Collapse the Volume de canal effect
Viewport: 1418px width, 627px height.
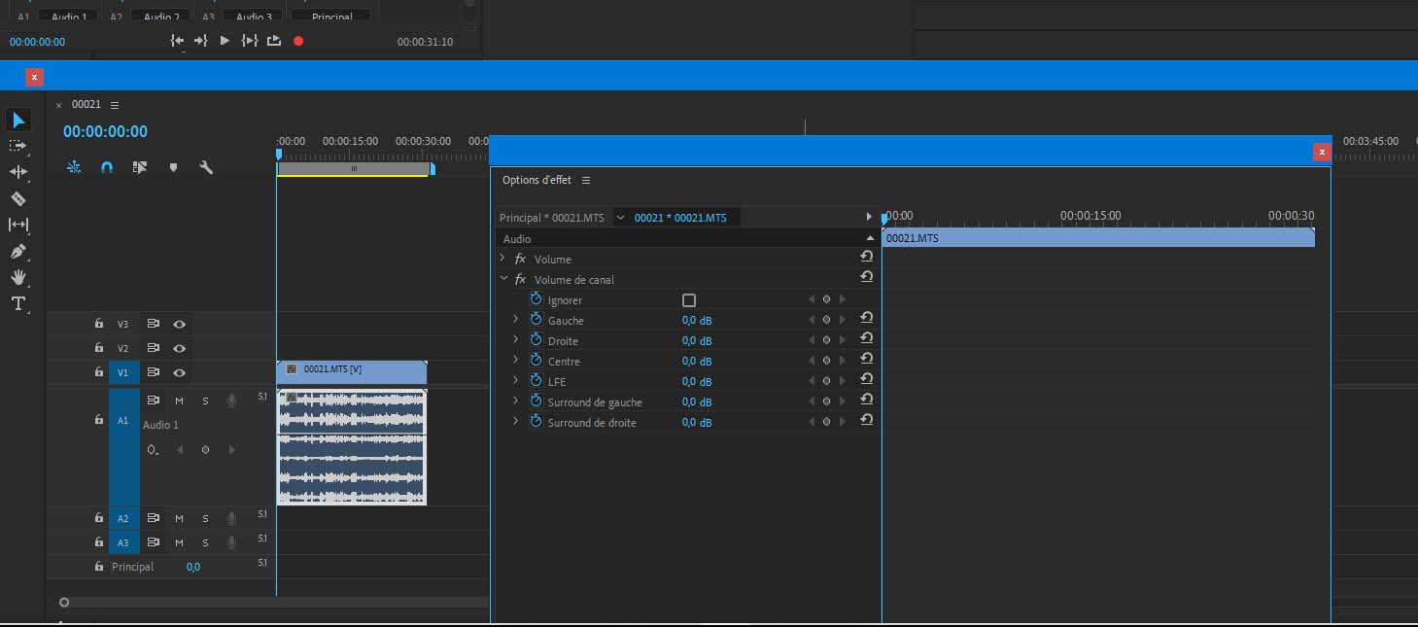tap(503, 279)
